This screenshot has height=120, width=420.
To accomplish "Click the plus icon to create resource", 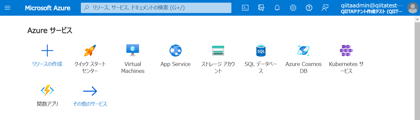I will [47, 51].
